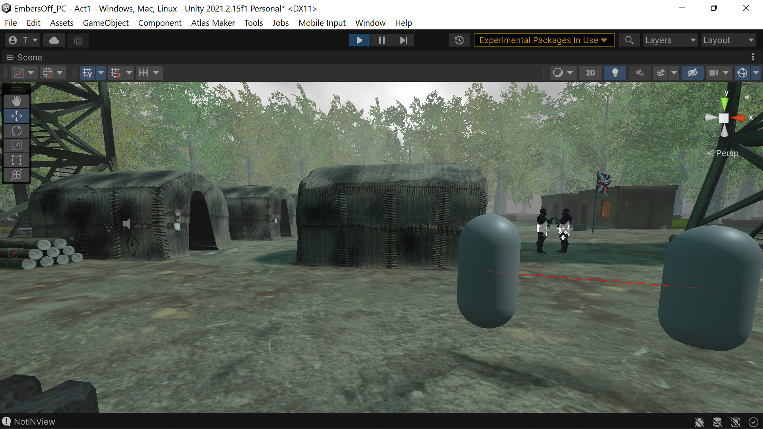The height and width of the screenshot is (429, 763).
Task: Unmute scene audio with the speaker icon
Action: (640, 73)
